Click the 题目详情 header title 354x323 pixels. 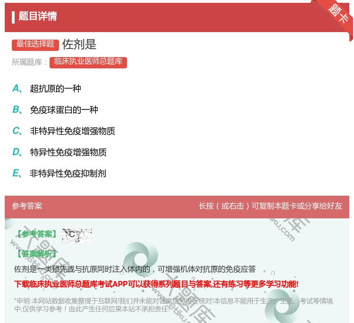[x=38, y=16]
